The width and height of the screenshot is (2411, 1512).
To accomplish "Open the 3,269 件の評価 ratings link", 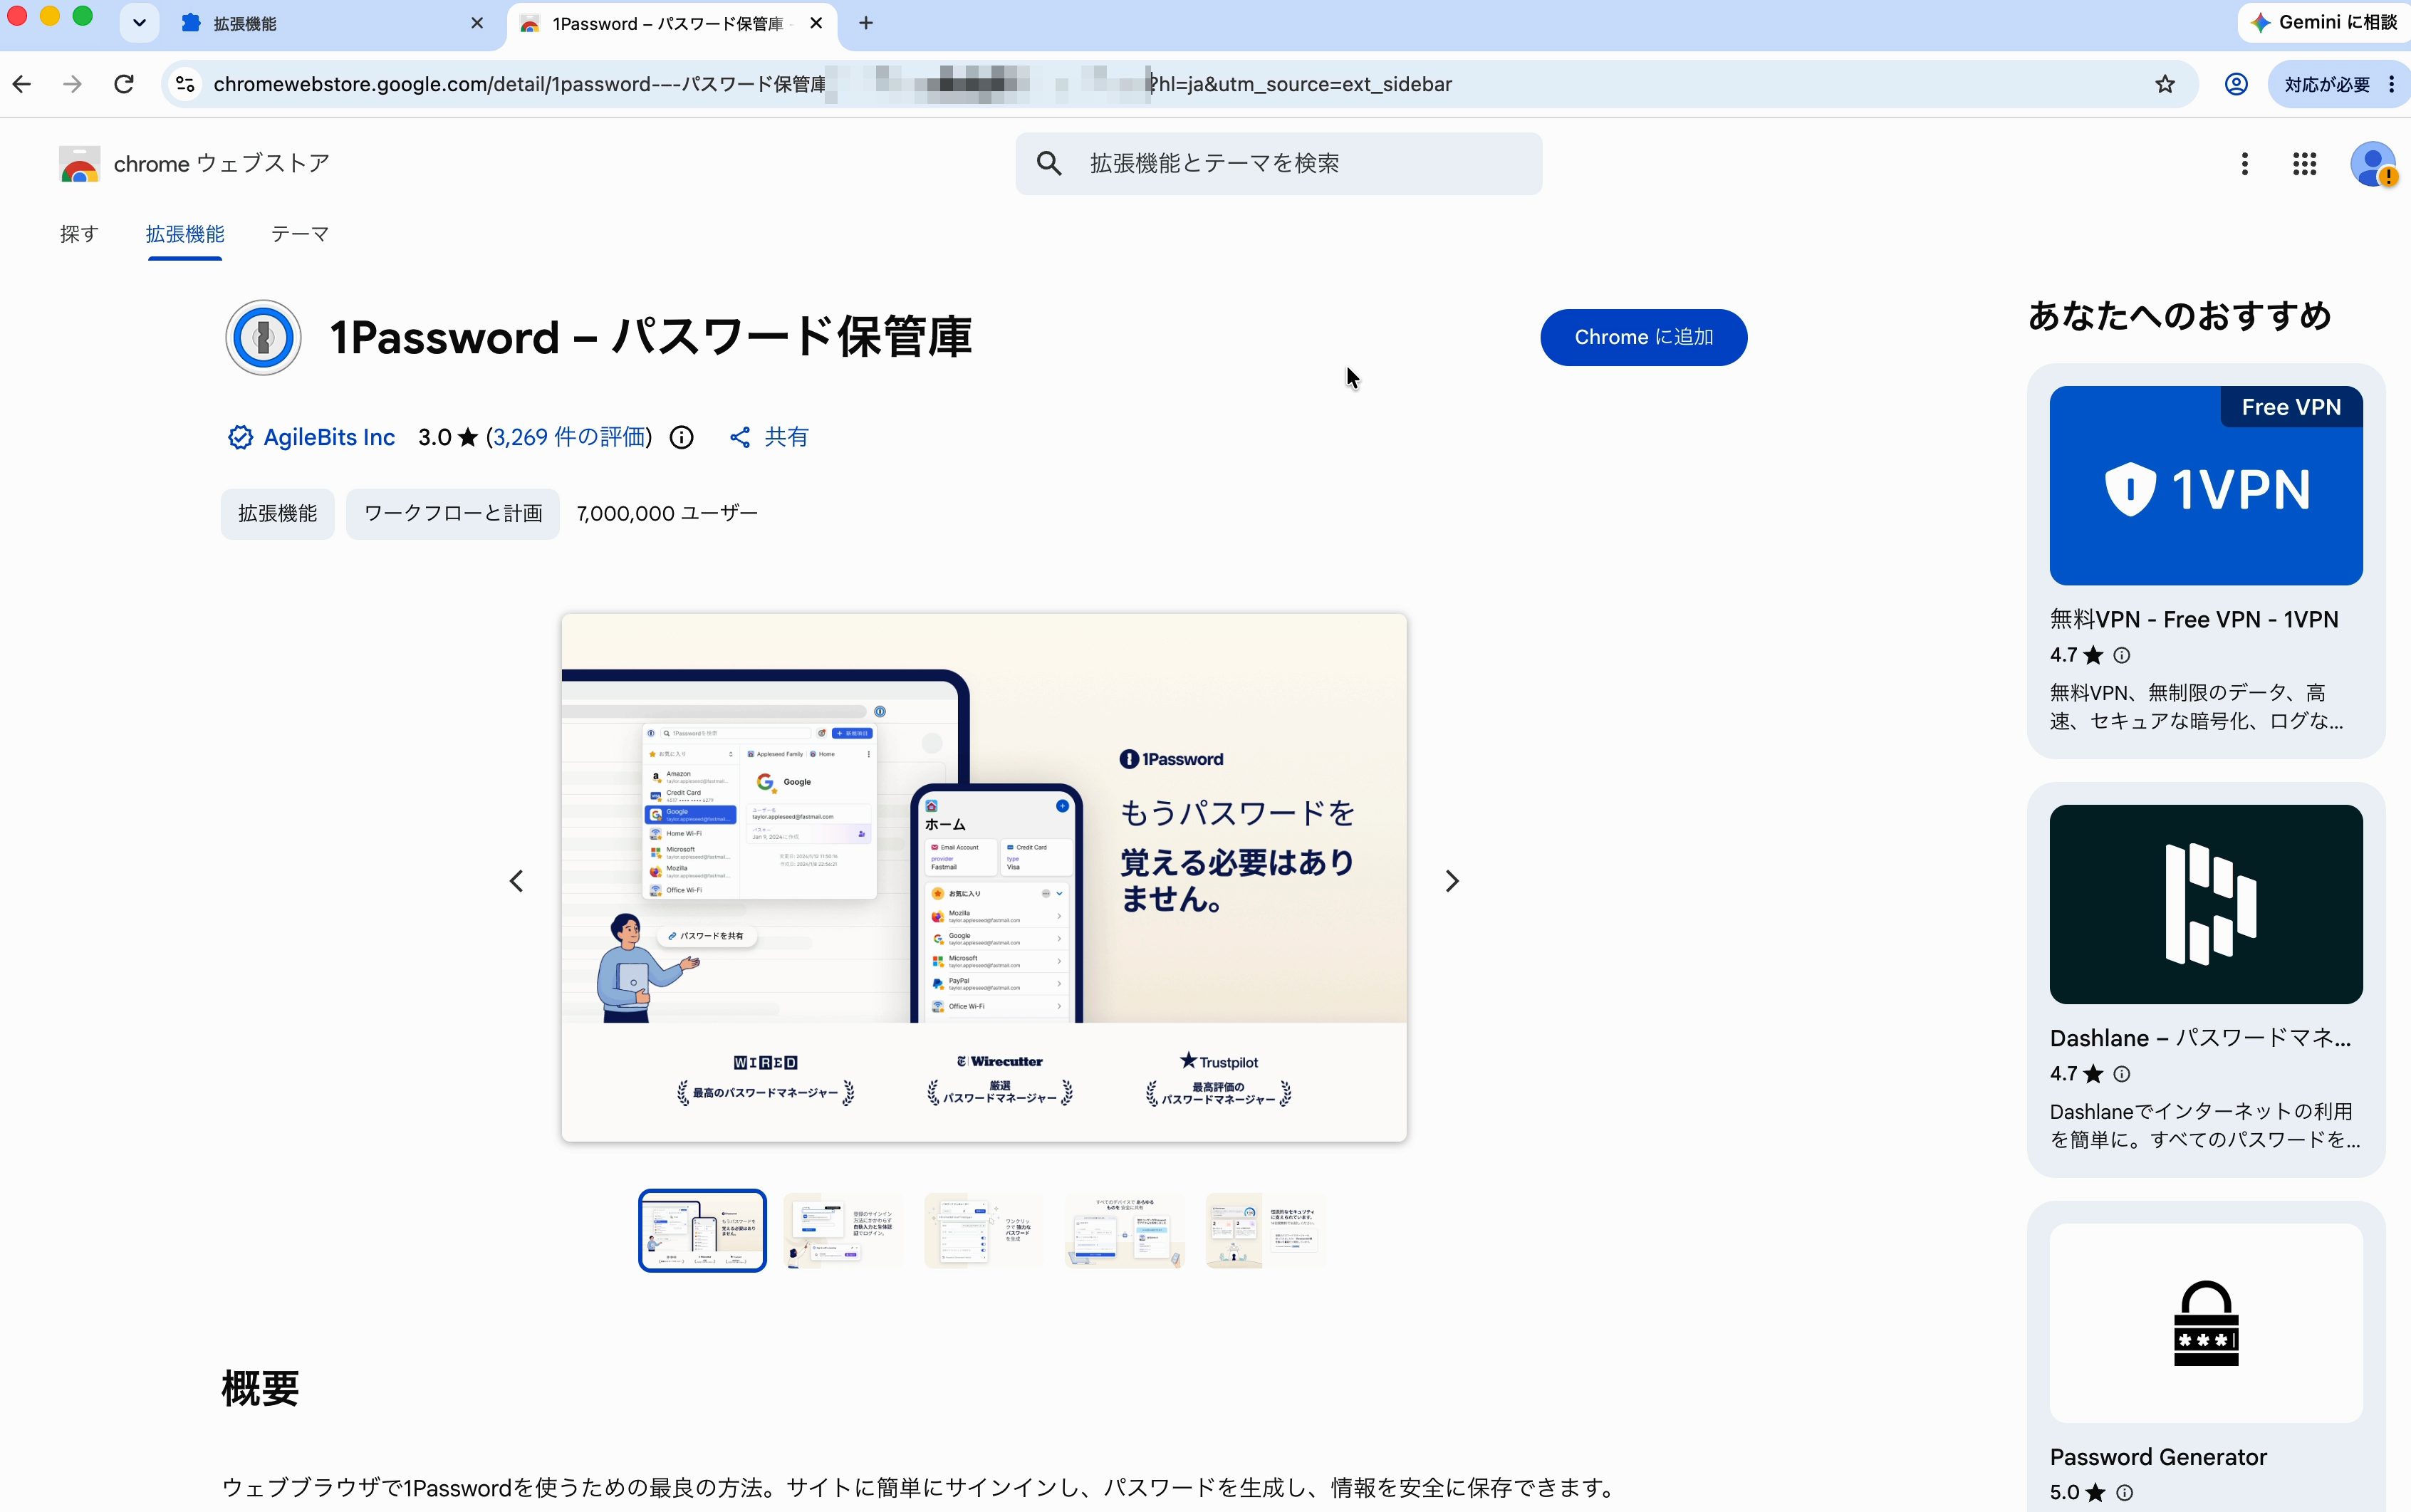I will point(569,437).
